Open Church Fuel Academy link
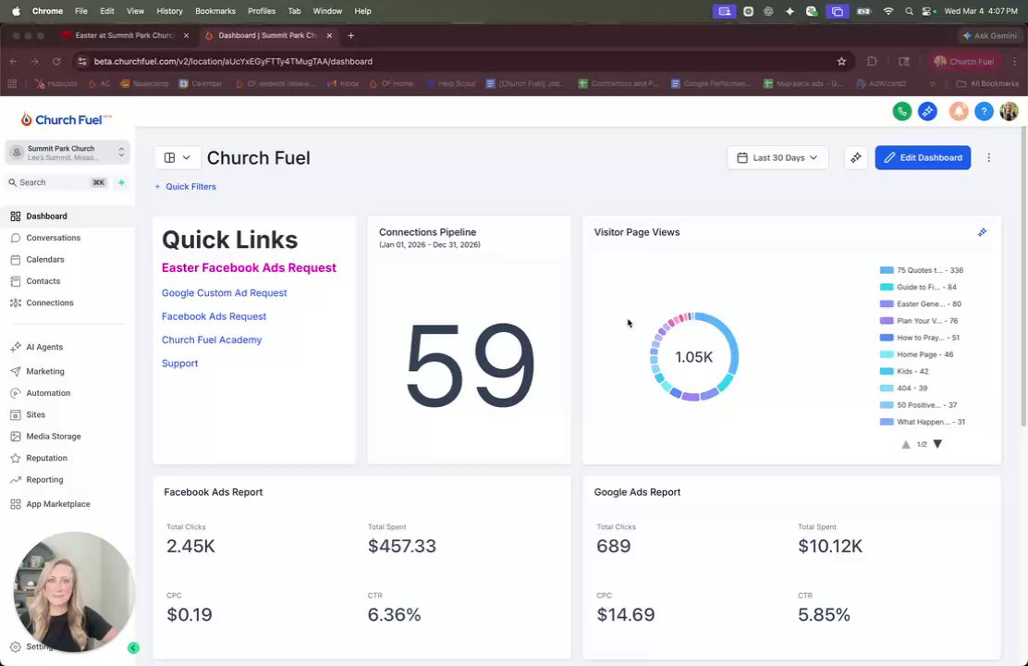Image resolution: width=1028 pixels, height=666 pixels. pyautogui.click(x=212, y=339)
